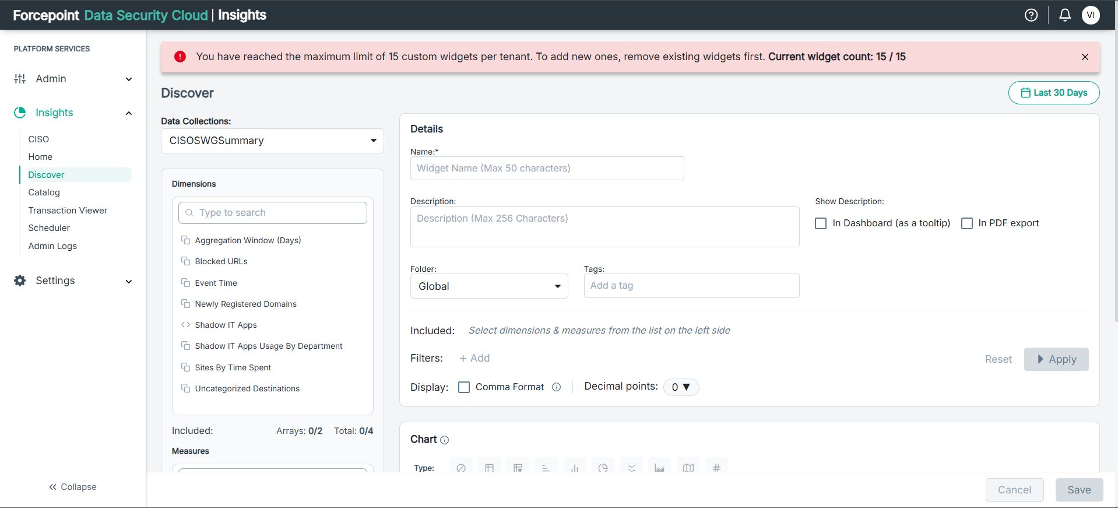Pick the number (#) chart type
Viewport: 1118px width, 508px height.
[x=716, y=467]
